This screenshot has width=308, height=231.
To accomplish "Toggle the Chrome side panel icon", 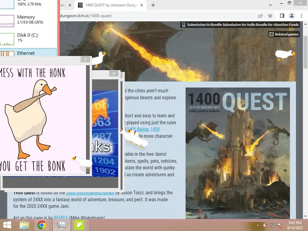I will pos(282,16).
